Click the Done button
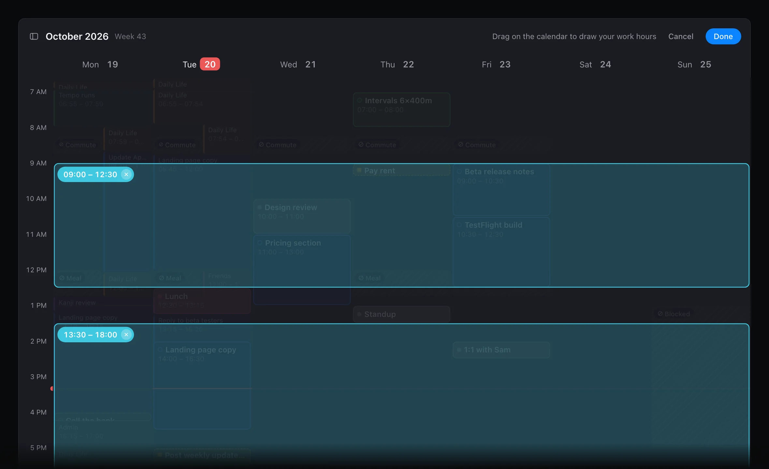This screenshot has height=469, width=769. 723,36
